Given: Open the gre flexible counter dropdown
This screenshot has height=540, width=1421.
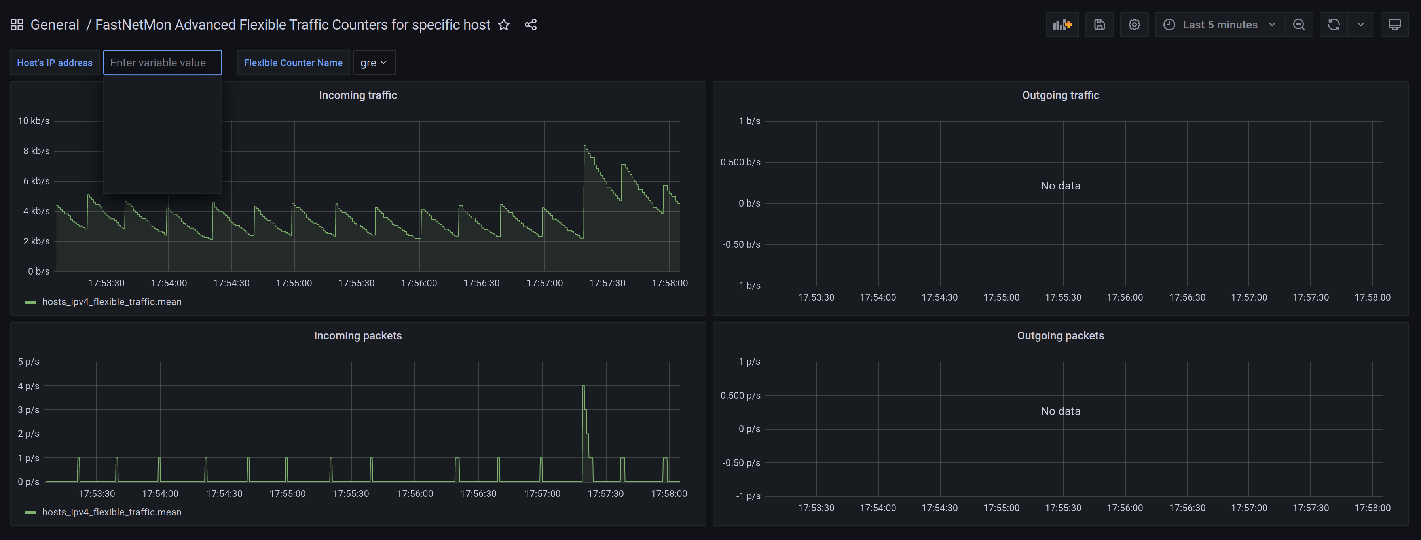Looking at the screenshot, I should point(374,63).
